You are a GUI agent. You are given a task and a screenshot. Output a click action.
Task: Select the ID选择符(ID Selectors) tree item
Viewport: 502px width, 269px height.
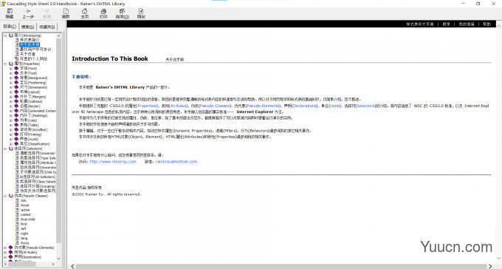pyautogui.click(x=38, y=177)
